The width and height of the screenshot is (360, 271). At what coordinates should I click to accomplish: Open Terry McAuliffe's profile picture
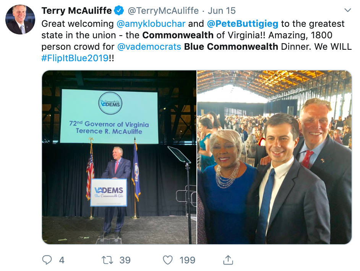click(x=20, y=20)
